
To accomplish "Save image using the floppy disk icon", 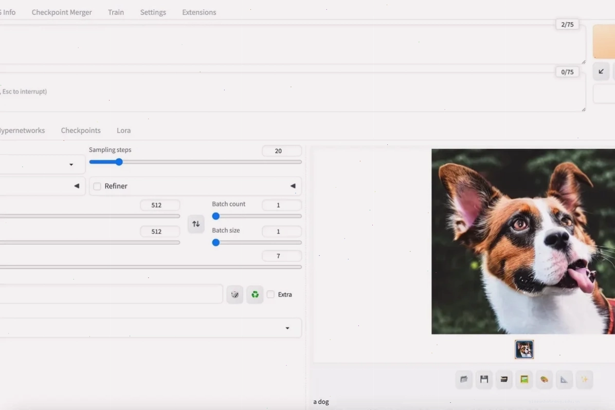I will pos(484,379).
